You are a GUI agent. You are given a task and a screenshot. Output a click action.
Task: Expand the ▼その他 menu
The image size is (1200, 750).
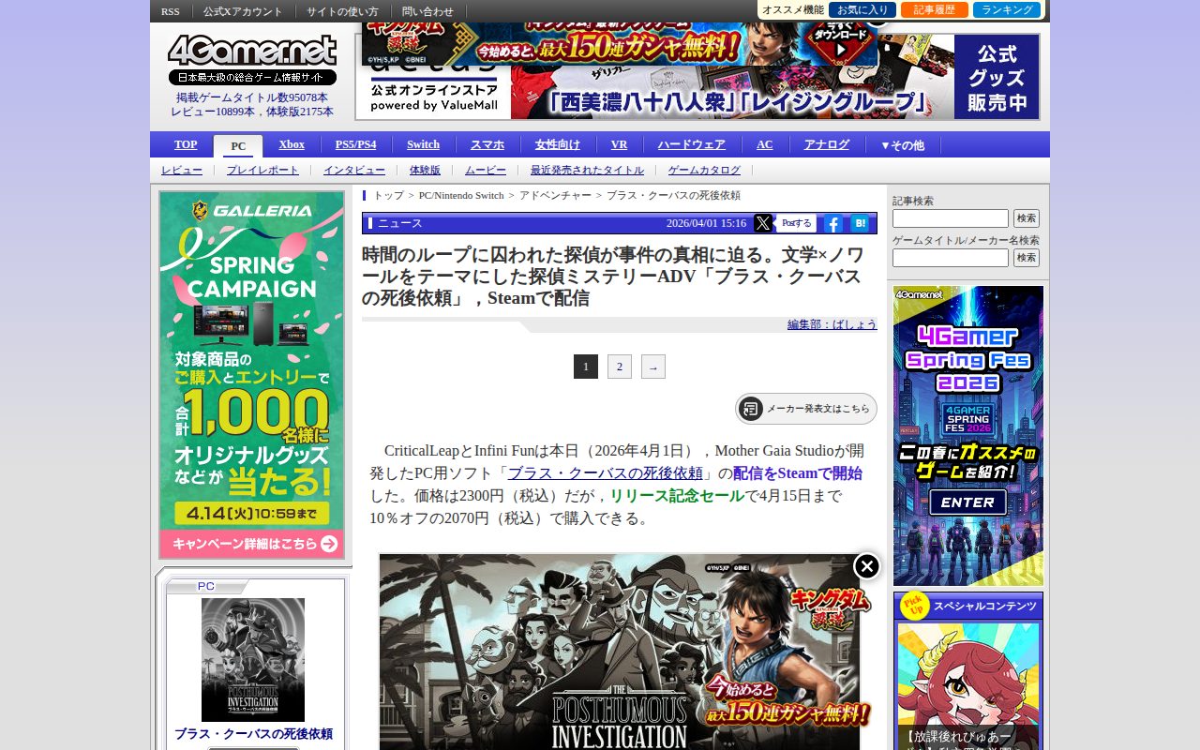[x=902, y=145]
